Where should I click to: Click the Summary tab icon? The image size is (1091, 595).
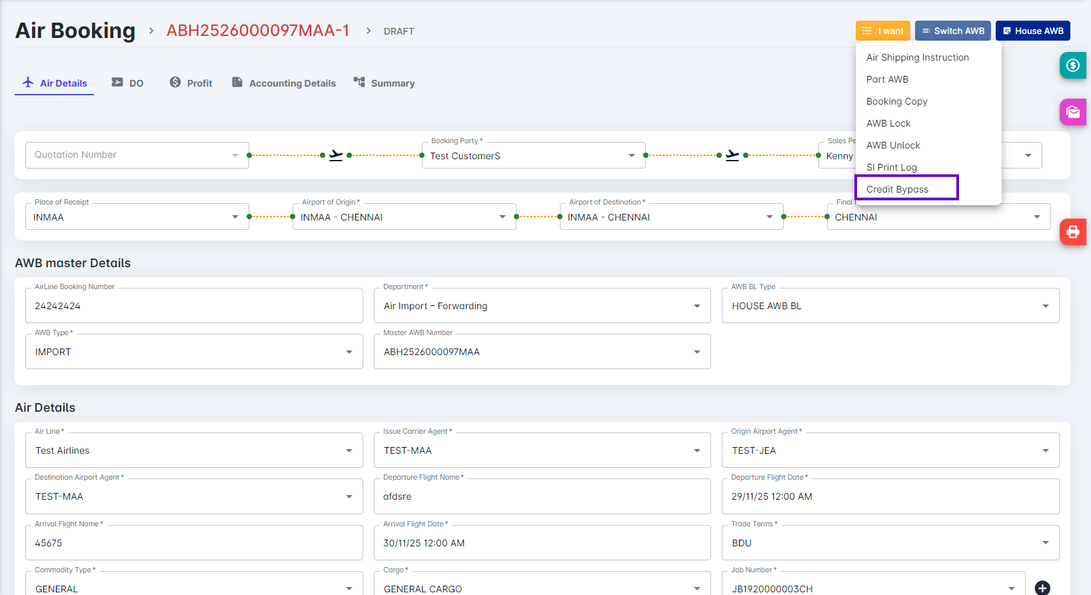(x=359, y=83)
